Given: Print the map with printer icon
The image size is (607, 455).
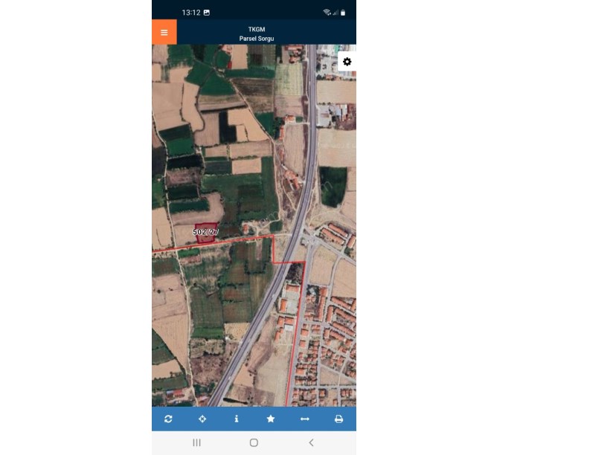Looking at the screenshot, I should tap(338, 419).
